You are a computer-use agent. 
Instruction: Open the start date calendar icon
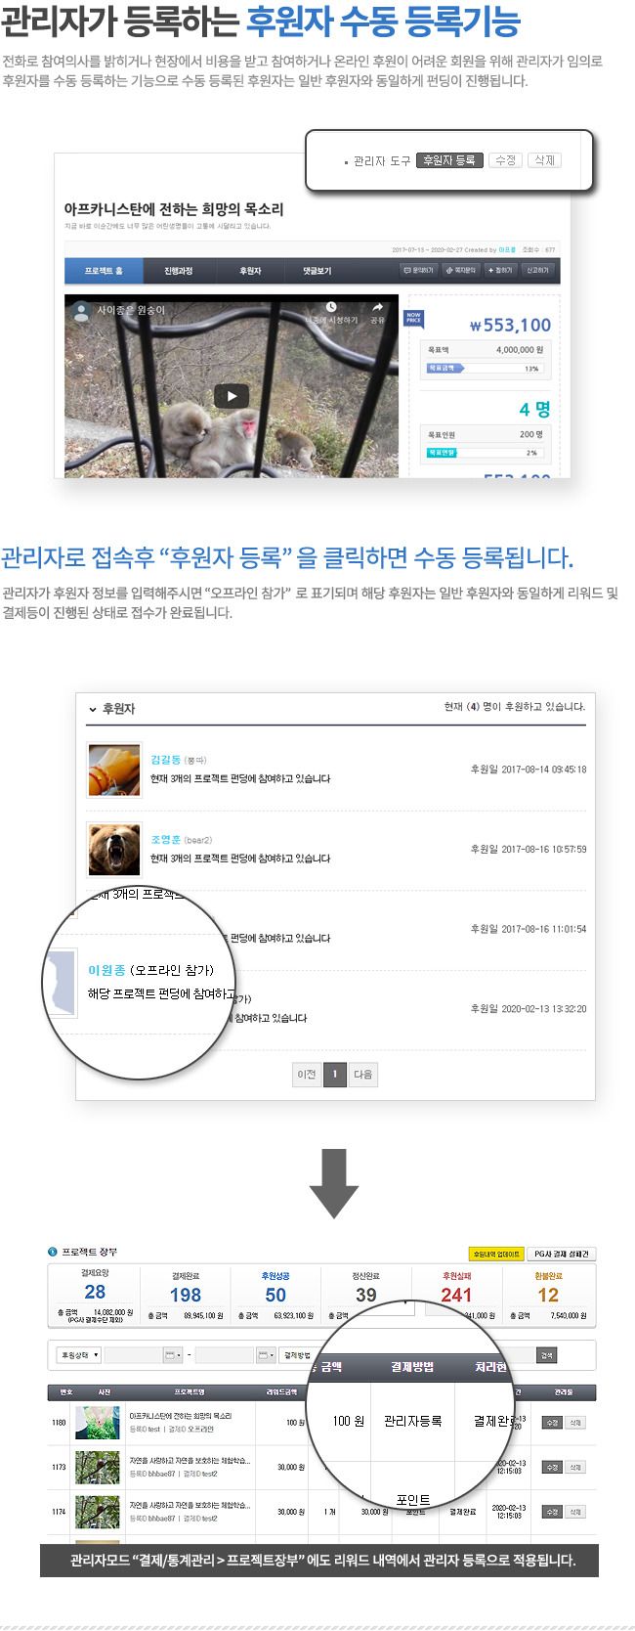coord(172,1355)
